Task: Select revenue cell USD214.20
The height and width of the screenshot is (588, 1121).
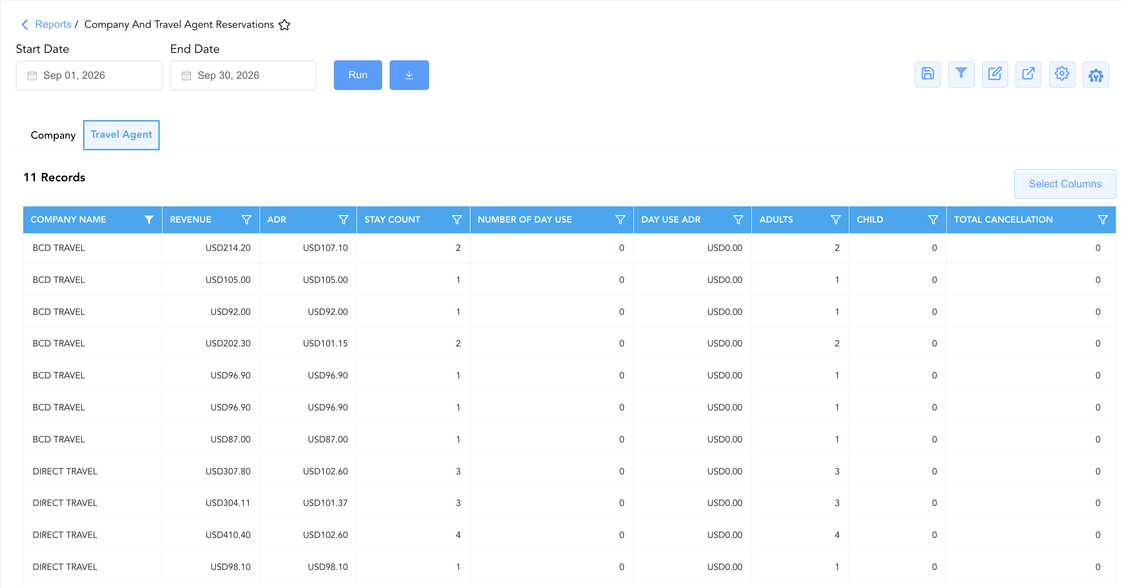Action: coord(228,248)
